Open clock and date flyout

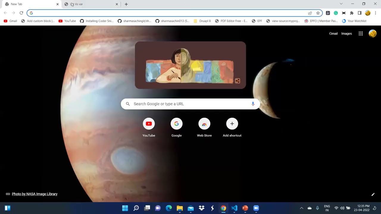362,208
